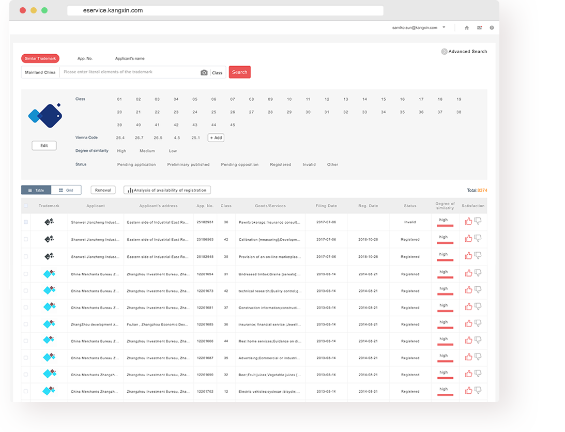Click the browser address bar
The height and width of the screenshot is (432, 565).
(x=225, y=10)
